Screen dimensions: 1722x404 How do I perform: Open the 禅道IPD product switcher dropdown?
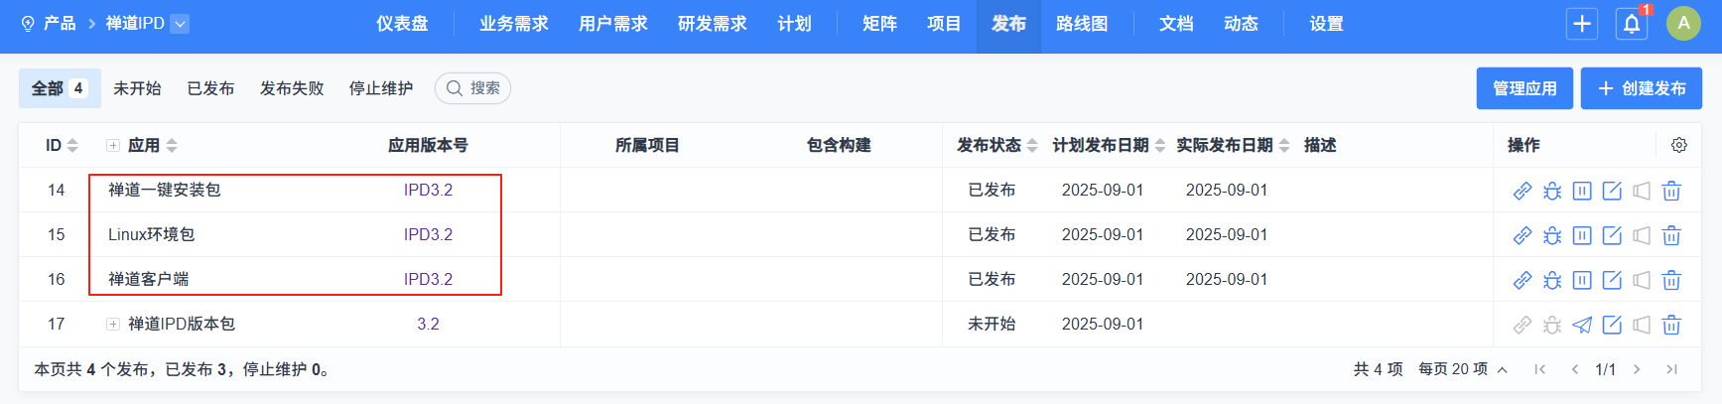pyautogui.click(x=180, y=24)
